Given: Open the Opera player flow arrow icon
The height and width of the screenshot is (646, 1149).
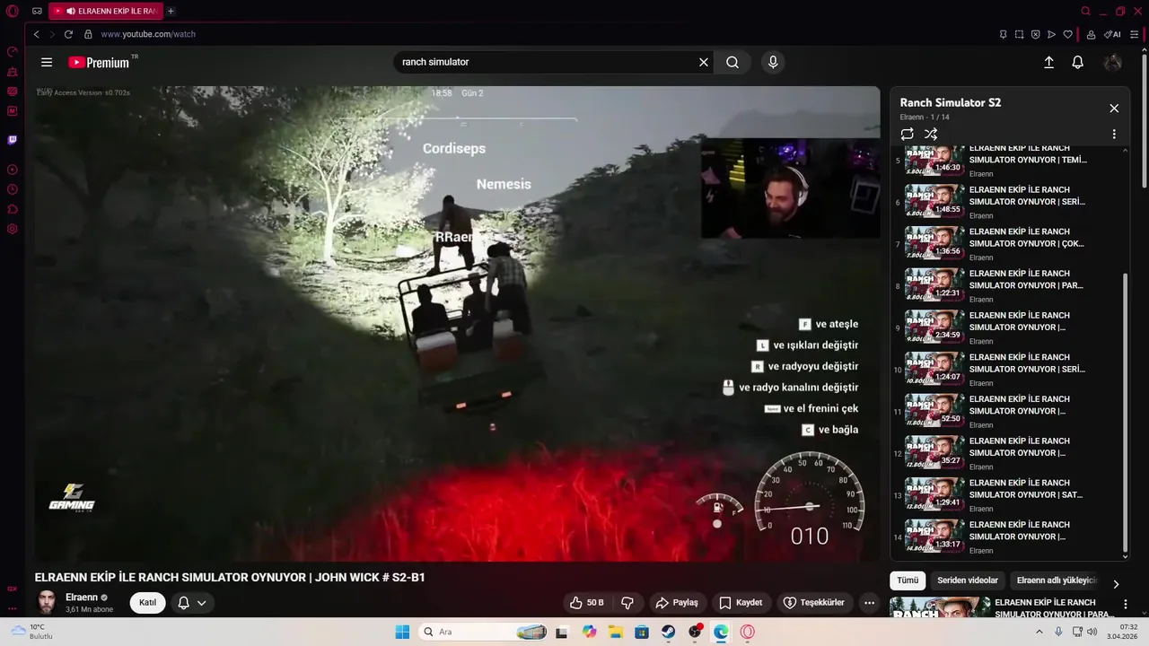Looking at the screenshot, I should click(x=1051, y=34).
